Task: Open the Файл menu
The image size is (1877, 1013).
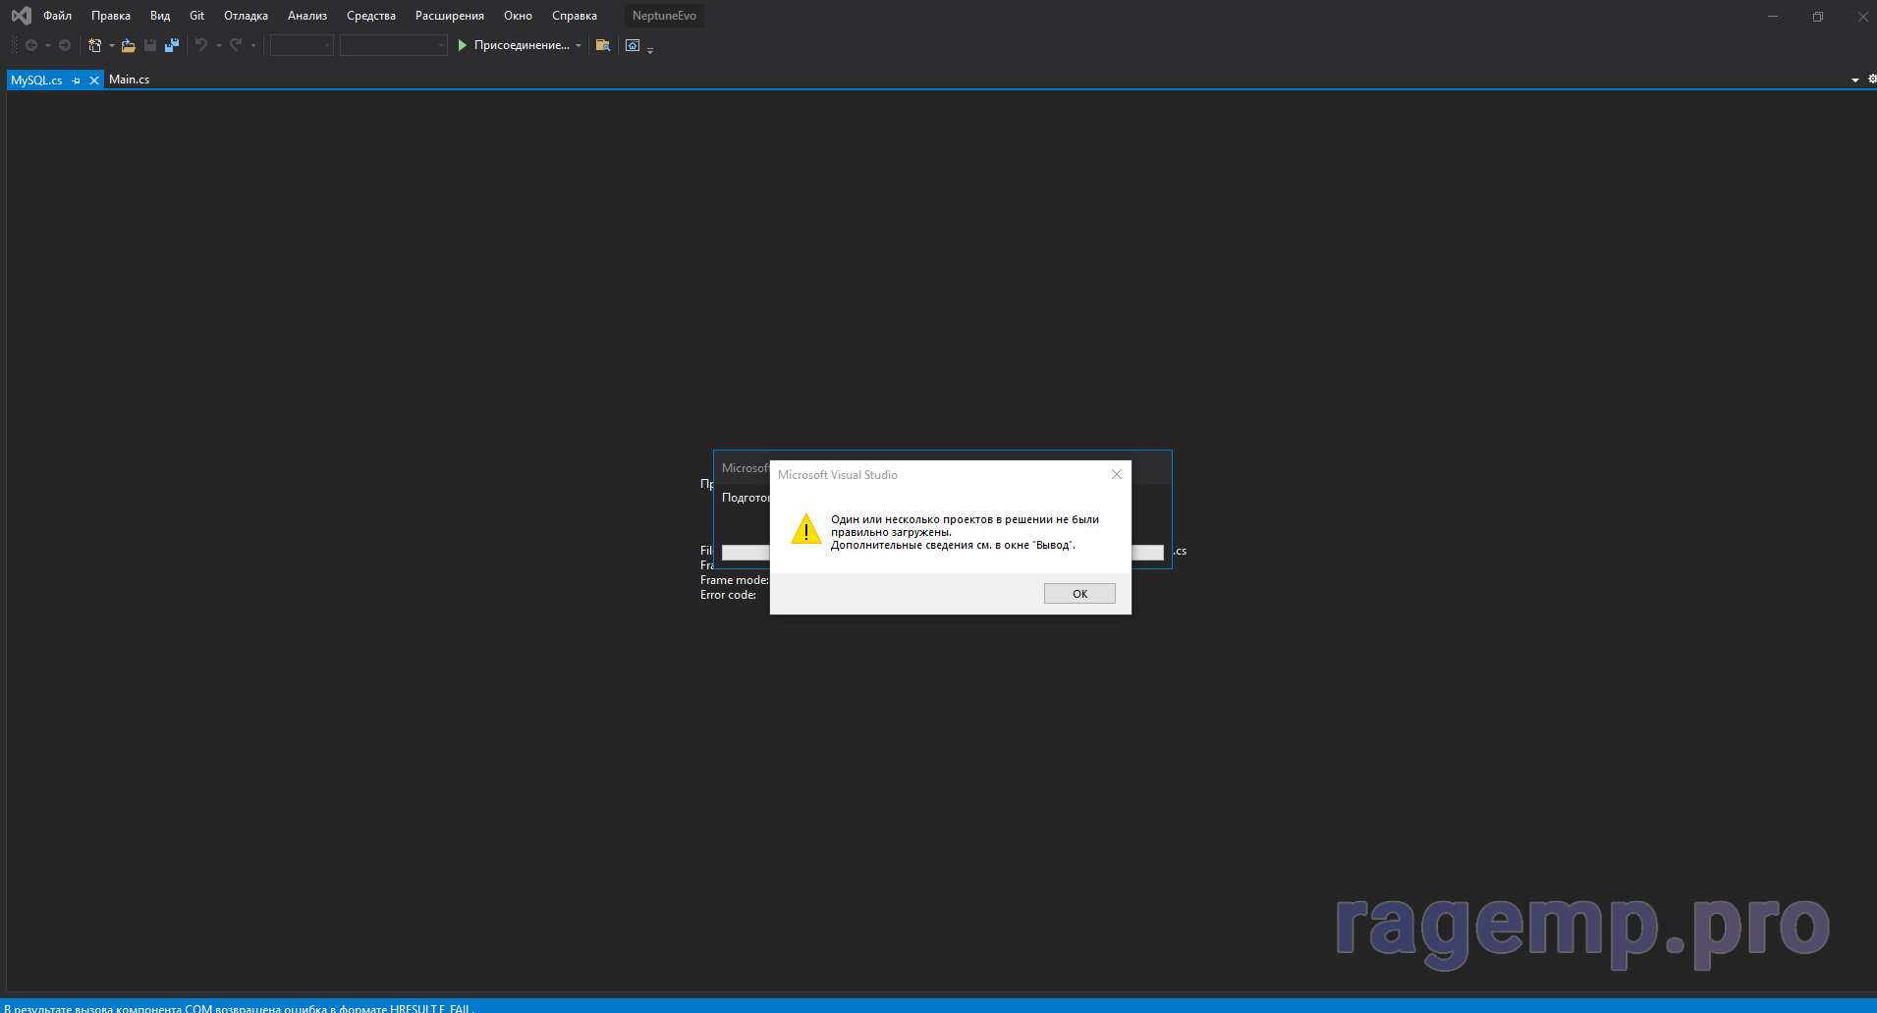Action: (57, 16)
